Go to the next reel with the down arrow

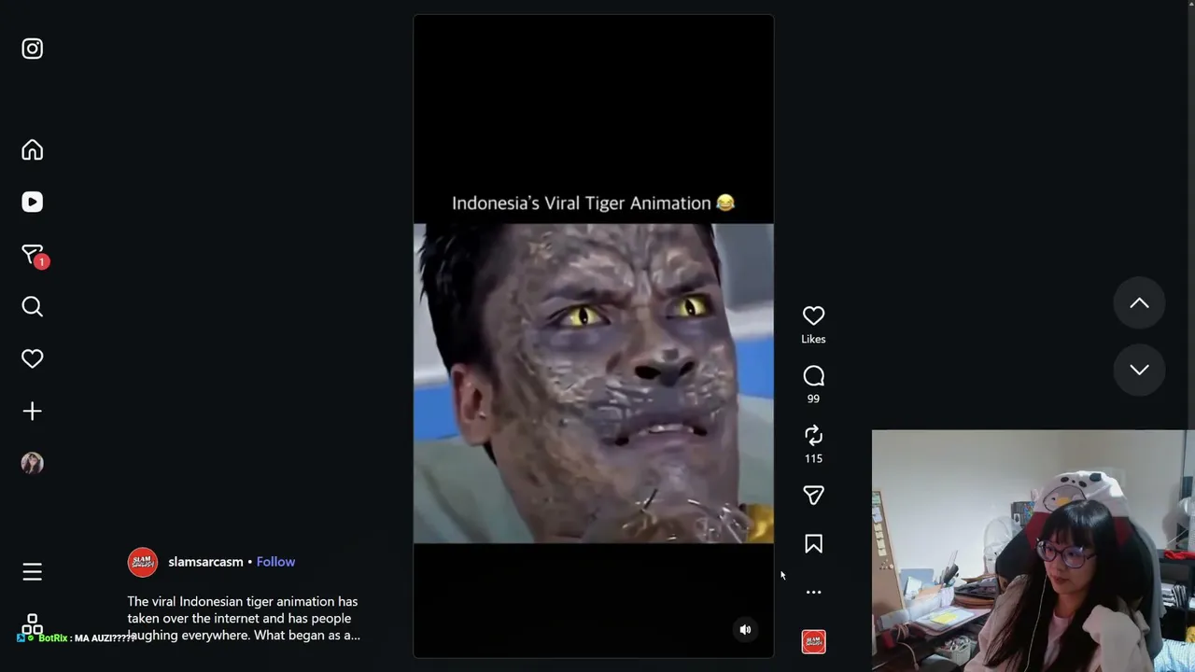1139,370
